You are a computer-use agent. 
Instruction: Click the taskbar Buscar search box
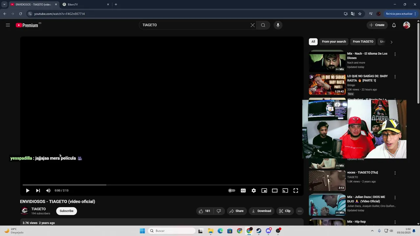pyautogui.click(x=172, y=231)
